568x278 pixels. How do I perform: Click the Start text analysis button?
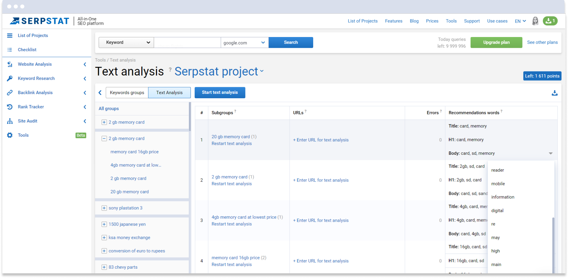(x=220, y=93)
